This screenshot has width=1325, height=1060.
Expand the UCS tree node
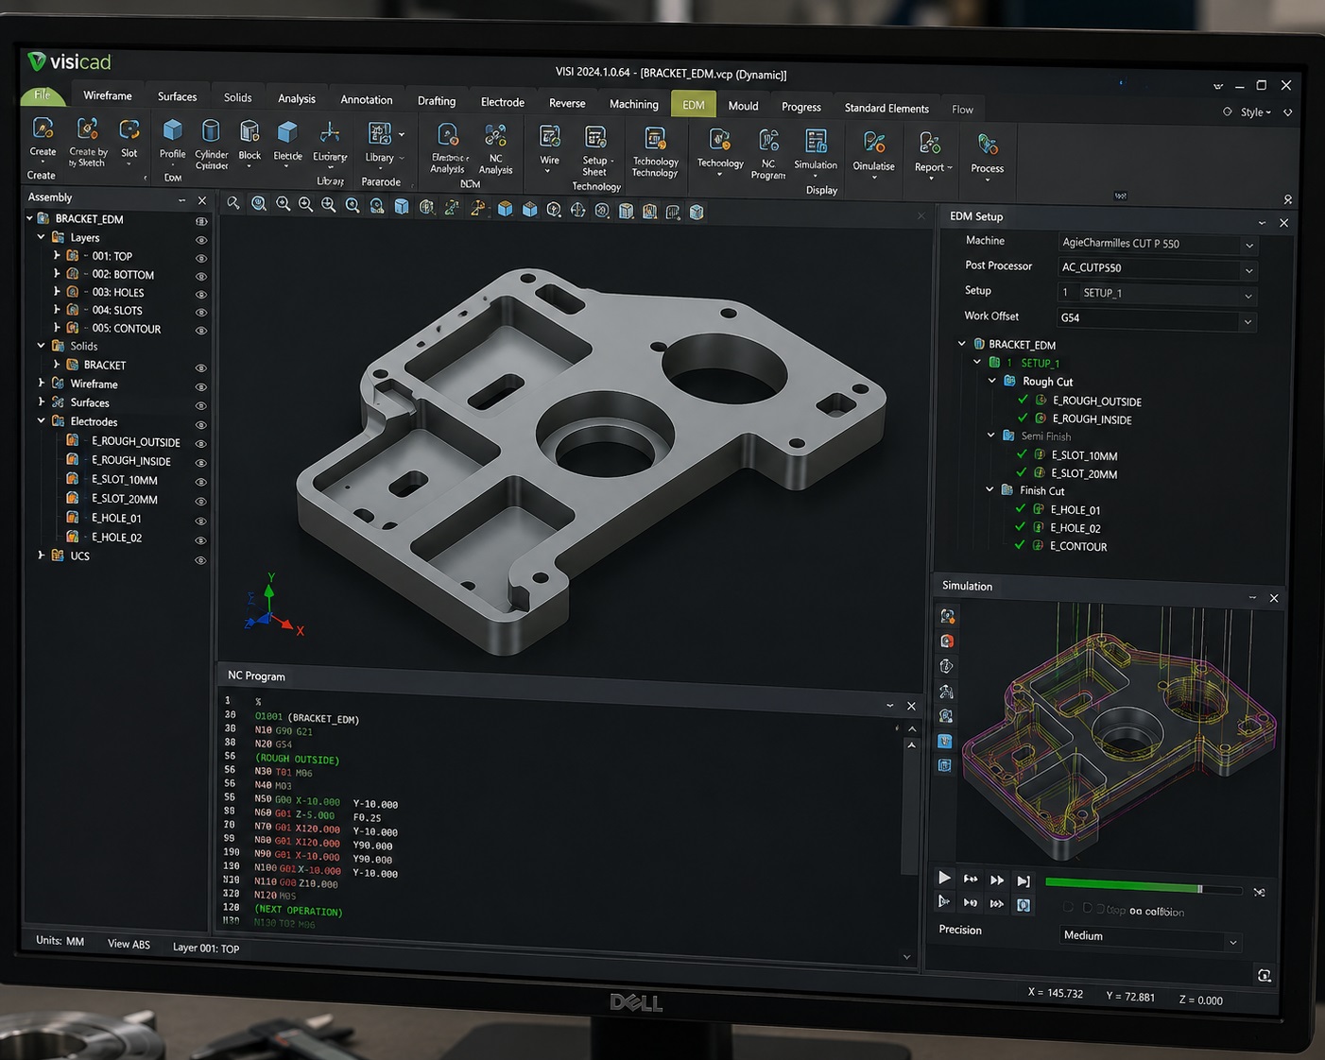[41, 556]
